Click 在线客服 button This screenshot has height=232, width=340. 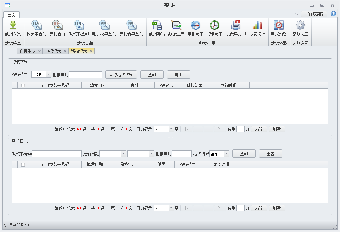coord(314,14)
